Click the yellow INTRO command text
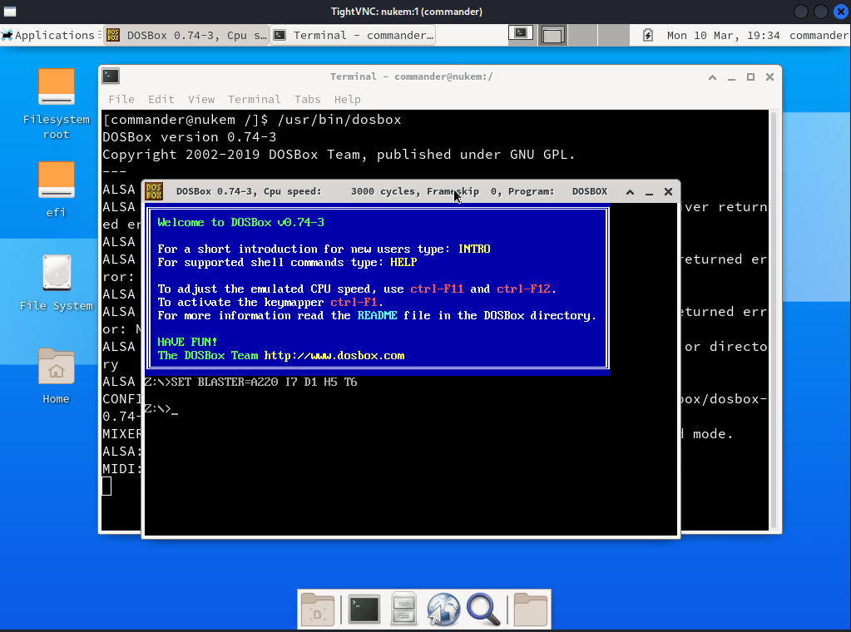Screen dimensions: 851x632 point(474,249)
